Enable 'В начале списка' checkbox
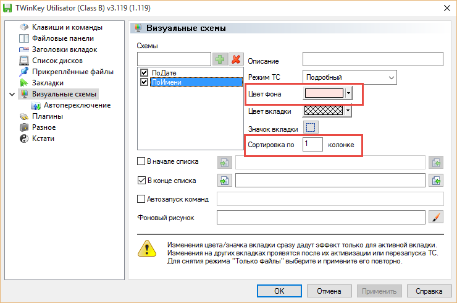 141,161
